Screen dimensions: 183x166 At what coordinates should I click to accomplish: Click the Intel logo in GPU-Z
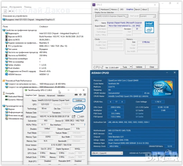click(x=79, y=108)
